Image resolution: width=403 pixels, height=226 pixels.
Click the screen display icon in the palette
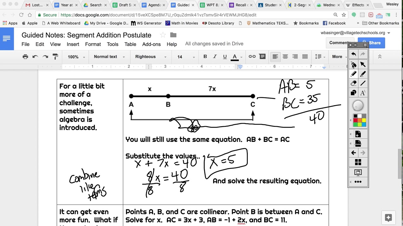pyautogui.click(x=358, y=172)
